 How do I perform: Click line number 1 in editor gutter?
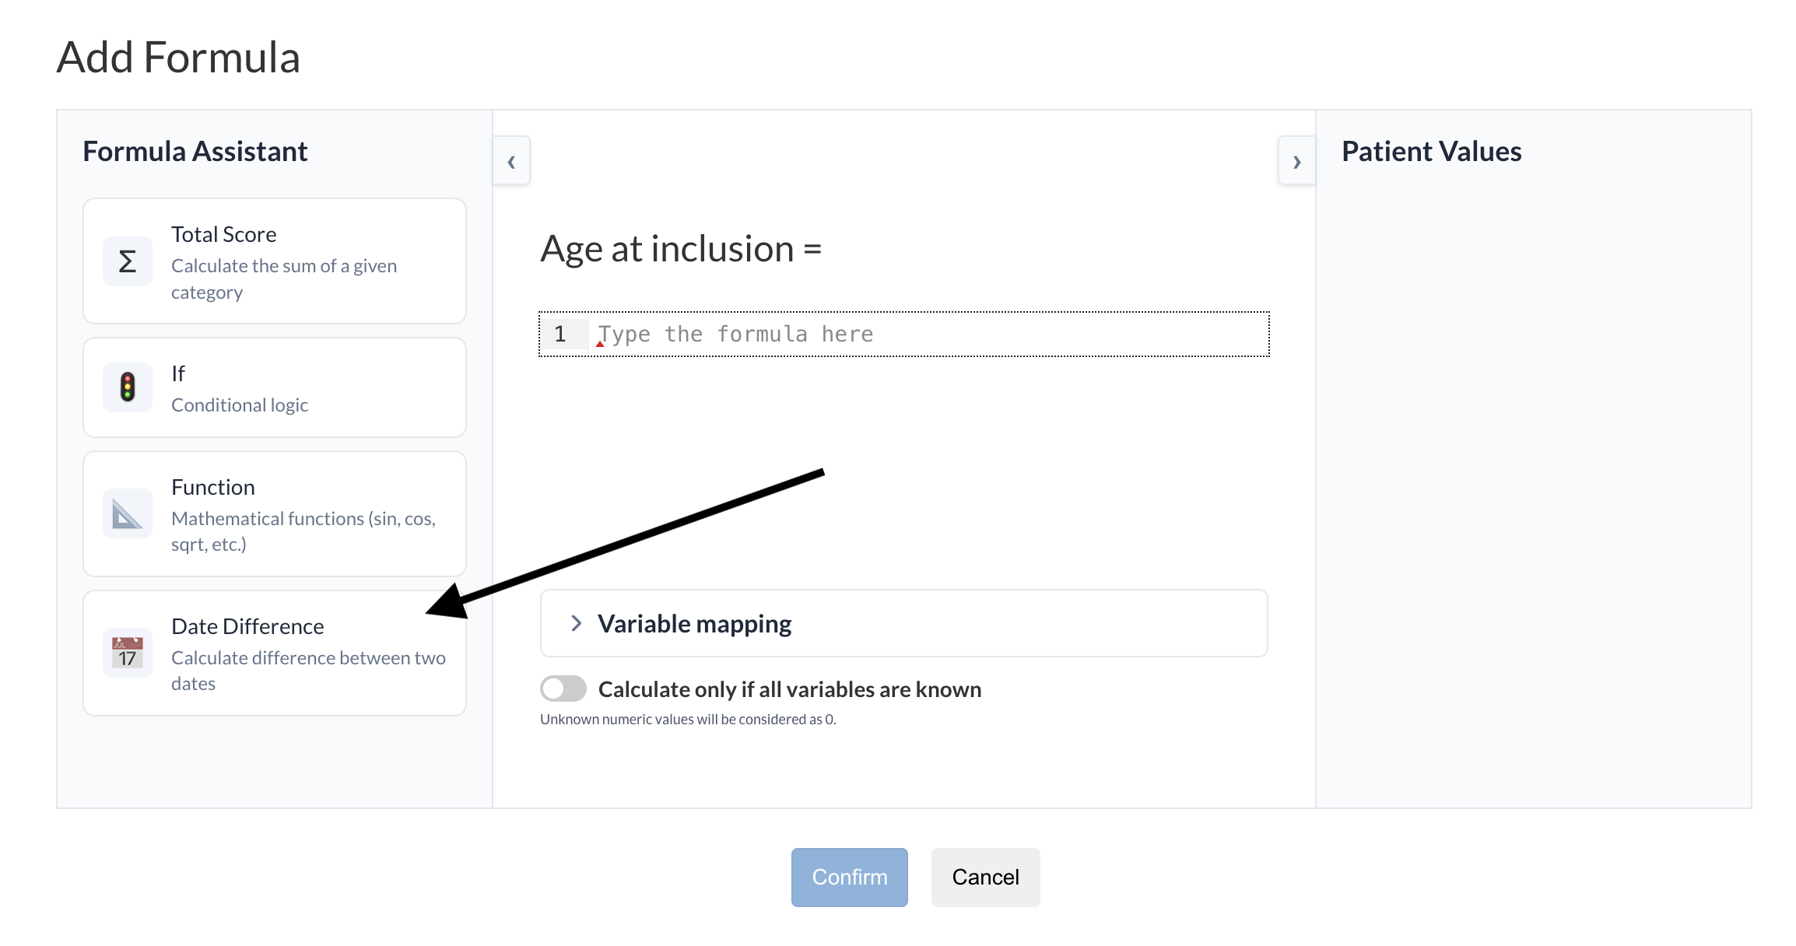560,335
